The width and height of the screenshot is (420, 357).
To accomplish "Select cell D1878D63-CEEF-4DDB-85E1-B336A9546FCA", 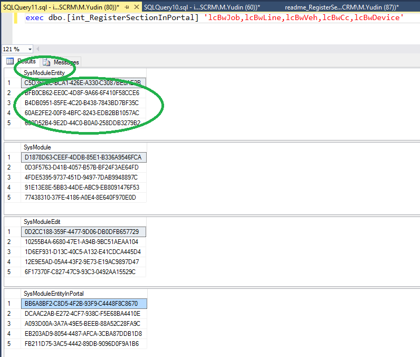I will tap(83, 157).
